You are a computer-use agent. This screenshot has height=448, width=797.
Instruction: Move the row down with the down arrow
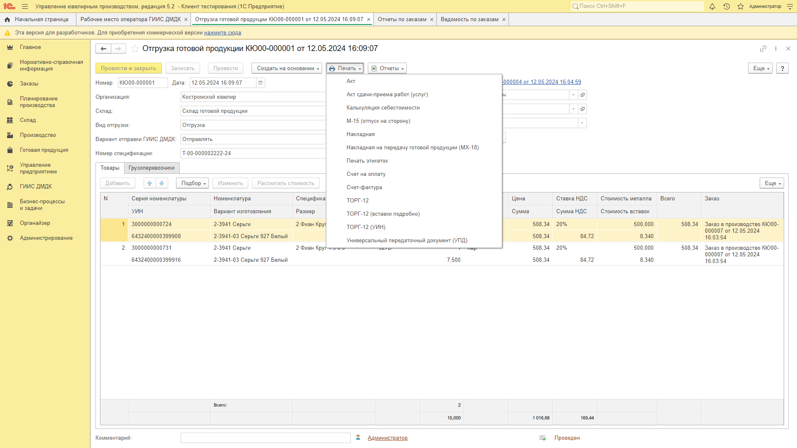(162, 183)
